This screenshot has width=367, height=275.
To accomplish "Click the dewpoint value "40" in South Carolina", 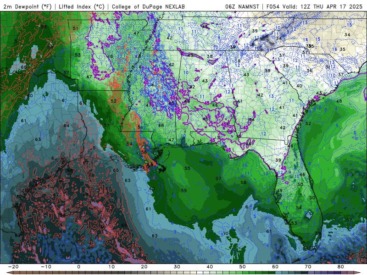I will click(x=299, y=86).
